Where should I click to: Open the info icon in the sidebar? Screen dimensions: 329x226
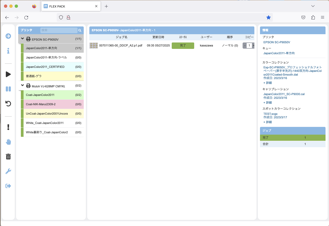8,50
